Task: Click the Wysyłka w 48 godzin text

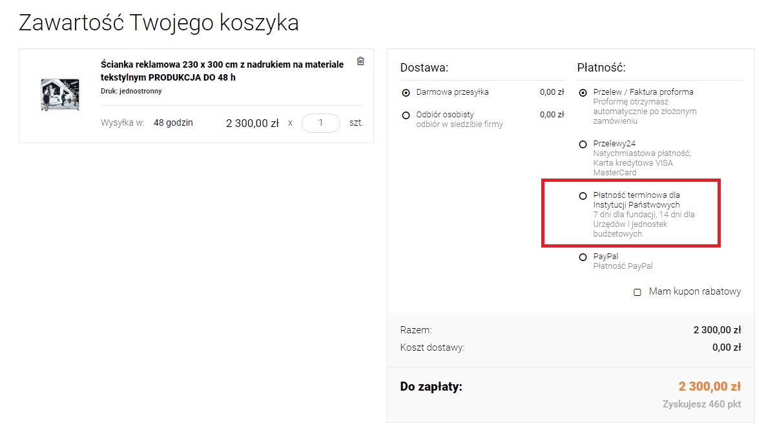Action: click(149, 122)
